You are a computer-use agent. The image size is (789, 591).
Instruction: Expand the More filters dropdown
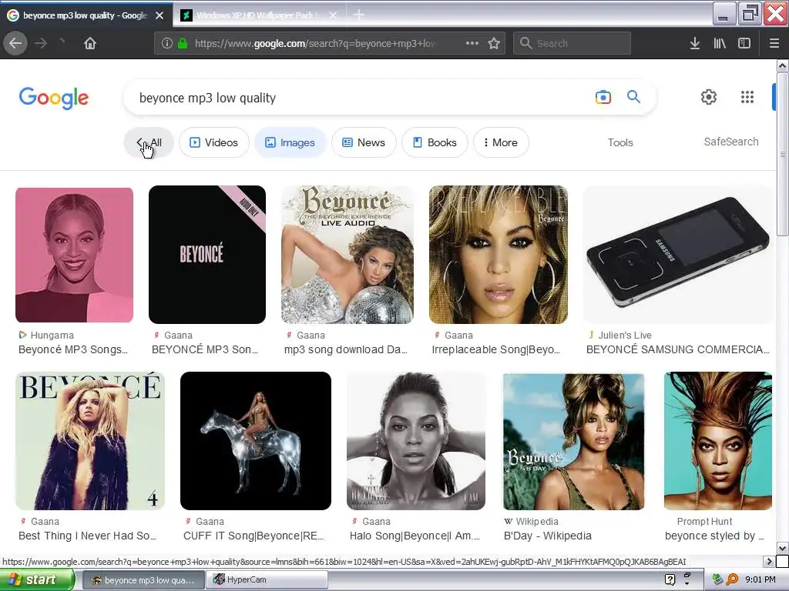click(x=501, y=142)
